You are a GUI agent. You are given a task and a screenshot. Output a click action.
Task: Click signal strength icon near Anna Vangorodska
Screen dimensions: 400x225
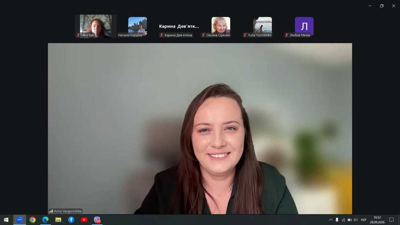click(x=51, y=211)
